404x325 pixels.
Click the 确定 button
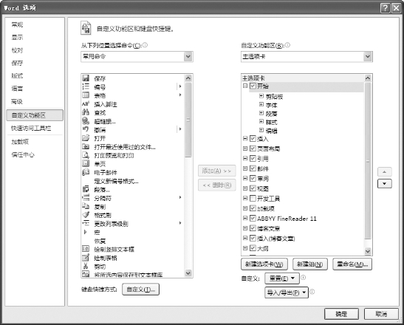tap(341, 314)
